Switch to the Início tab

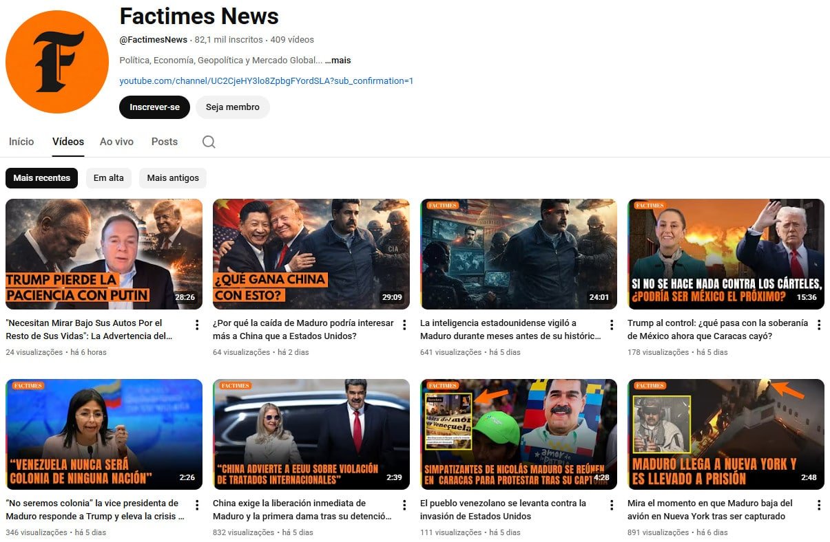click(x=21, y=141)
